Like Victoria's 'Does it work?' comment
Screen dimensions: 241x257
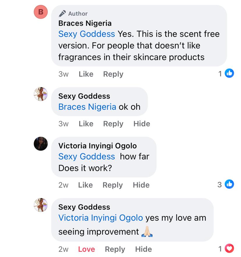[85, 185]
